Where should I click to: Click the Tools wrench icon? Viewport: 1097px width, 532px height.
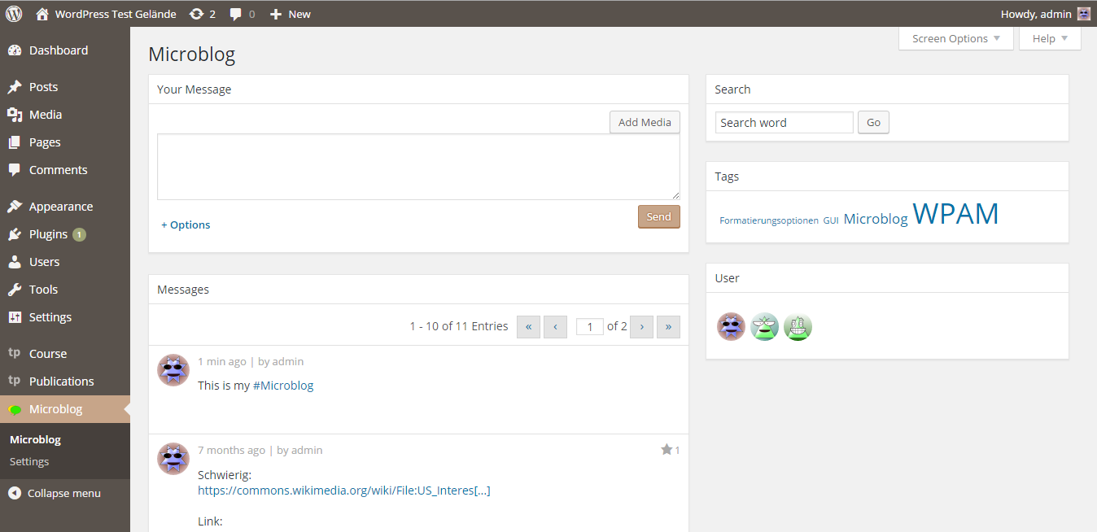[15, 290]
